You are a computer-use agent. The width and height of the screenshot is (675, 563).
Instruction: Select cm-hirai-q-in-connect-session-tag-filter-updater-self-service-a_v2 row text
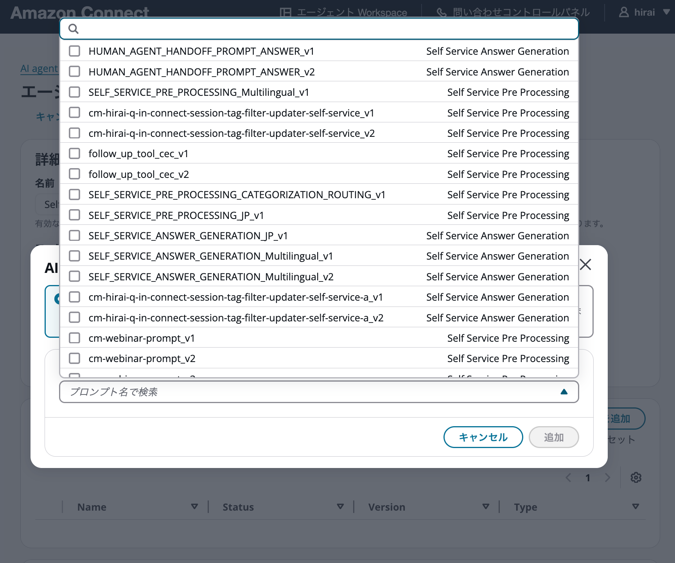pos(236,318)
